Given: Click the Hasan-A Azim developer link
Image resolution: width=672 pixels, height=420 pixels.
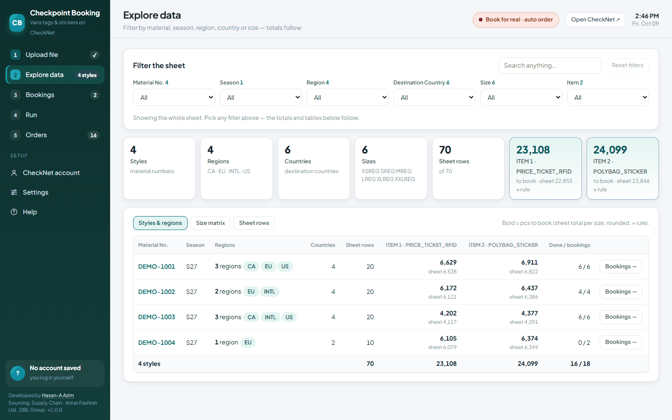Looking at the screenshot, I should click(58, 395).
